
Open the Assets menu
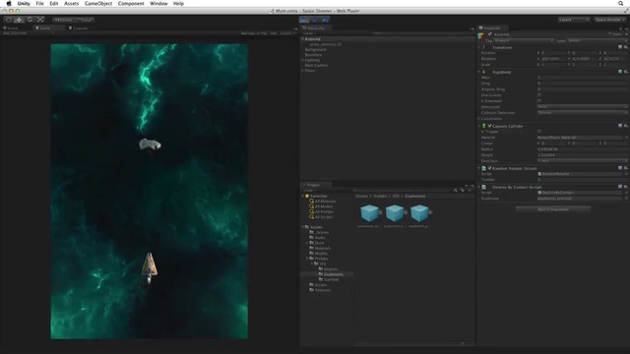pos(72,3)
